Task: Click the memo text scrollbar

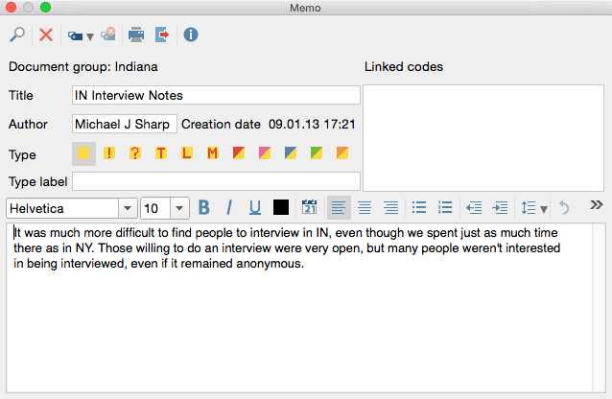Action: click(x=599, y=308)
